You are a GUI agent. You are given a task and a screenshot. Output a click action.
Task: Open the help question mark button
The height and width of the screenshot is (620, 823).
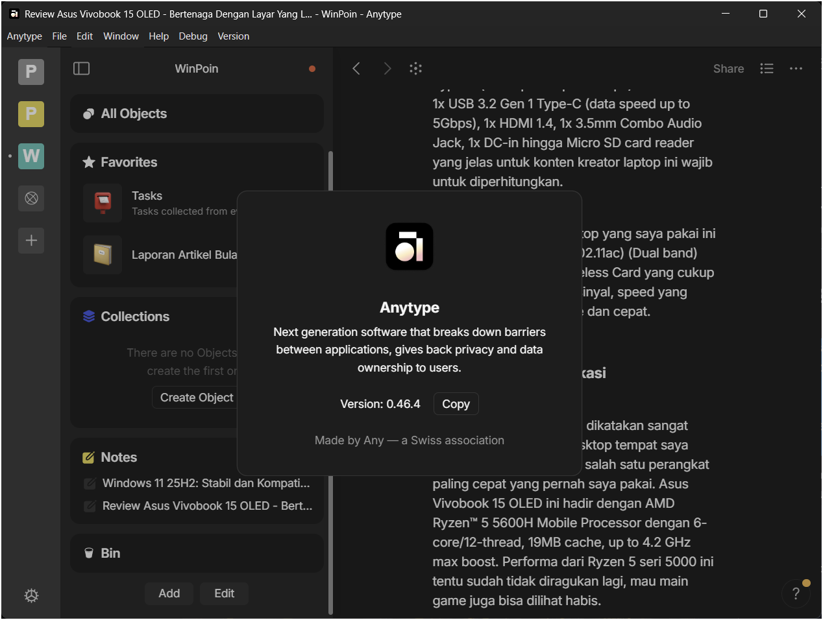pyautogui.click(x=796, y=593)
